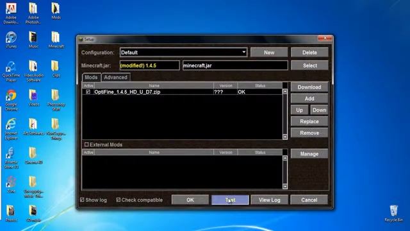Click the Cancel button
This screenshot has width=410, height=231.
point(309,200)
